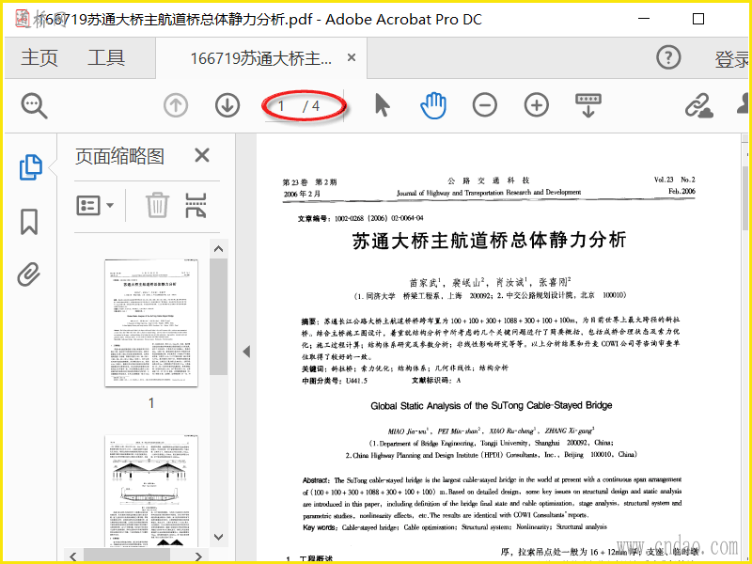
Task: Select page 1 thumbnail
Action: pos(151,322)
